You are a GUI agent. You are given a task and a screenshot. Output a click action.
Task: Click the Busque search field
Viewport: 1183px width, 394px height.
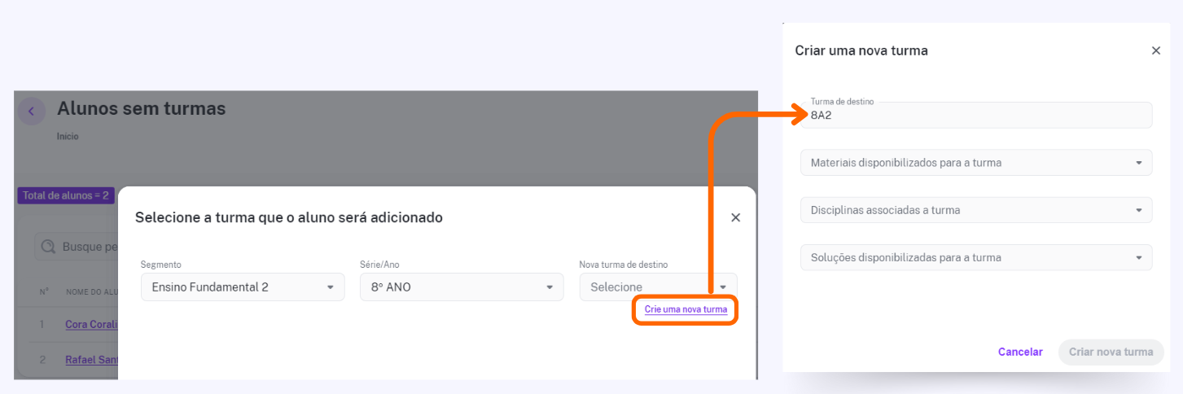(x=77, y=247)
